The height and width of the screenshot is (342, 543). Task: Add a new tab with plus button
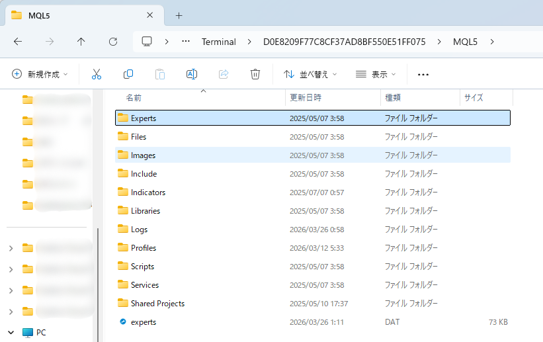coord(179,15)
